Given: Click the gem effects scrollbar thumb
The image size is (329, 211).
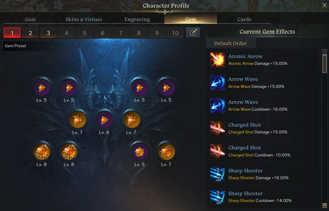Looking at the screenshot, I should coord(325,64).
